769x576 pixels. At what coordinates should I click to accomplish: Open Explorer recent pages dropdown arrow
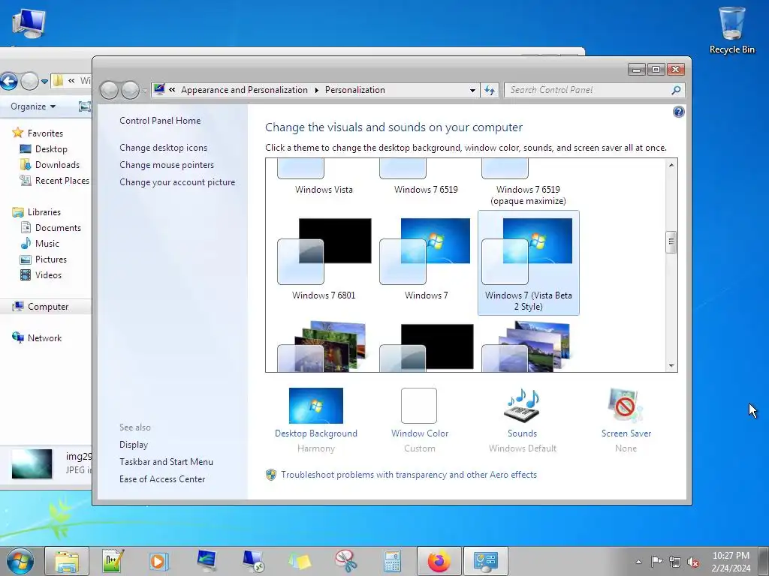point(44,81)
